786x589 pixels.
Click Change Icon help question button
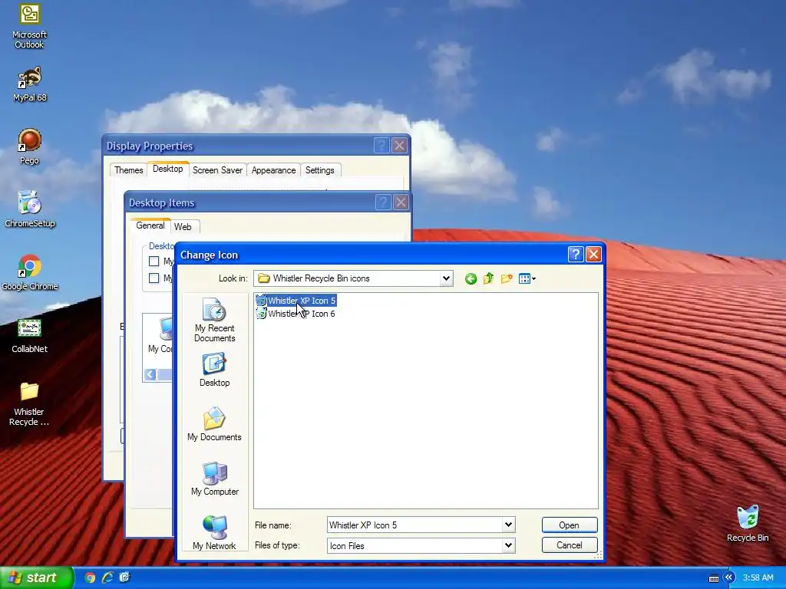576,255
